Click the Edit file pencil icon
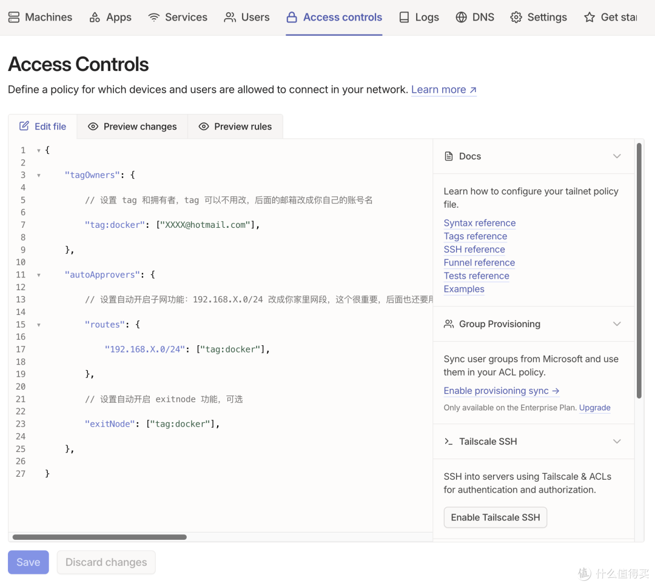 [24, 126]
